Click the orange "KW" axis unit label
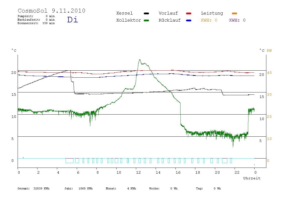This screenshot has width=289, height=204. pos(269,50)
